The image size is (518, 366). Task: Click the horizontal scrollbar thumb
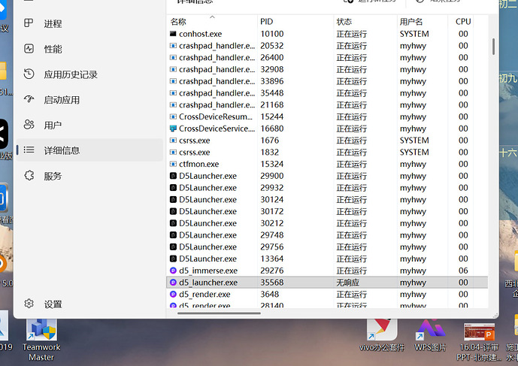(x=219, y=313)
